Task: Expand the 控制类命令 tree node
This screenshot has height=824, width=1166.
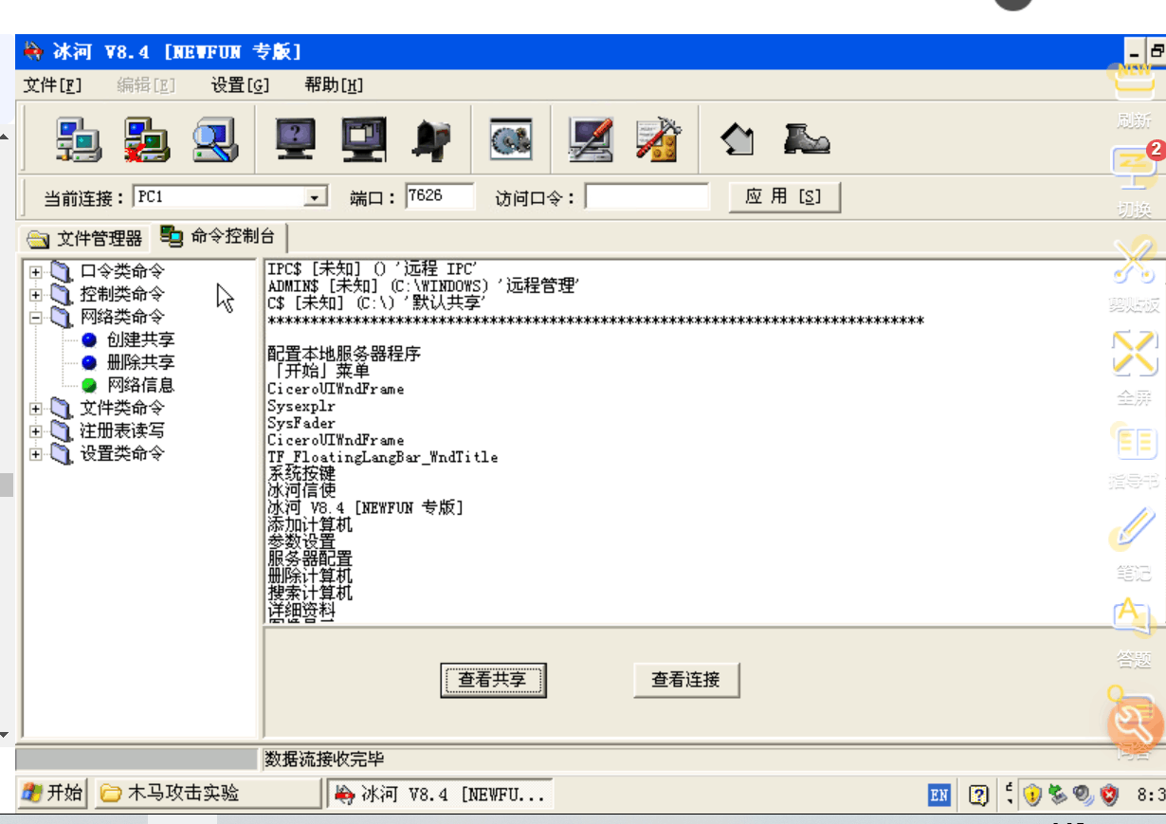Action: 36,295
